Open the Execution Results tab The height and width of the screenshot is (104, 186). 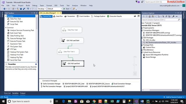115,16
